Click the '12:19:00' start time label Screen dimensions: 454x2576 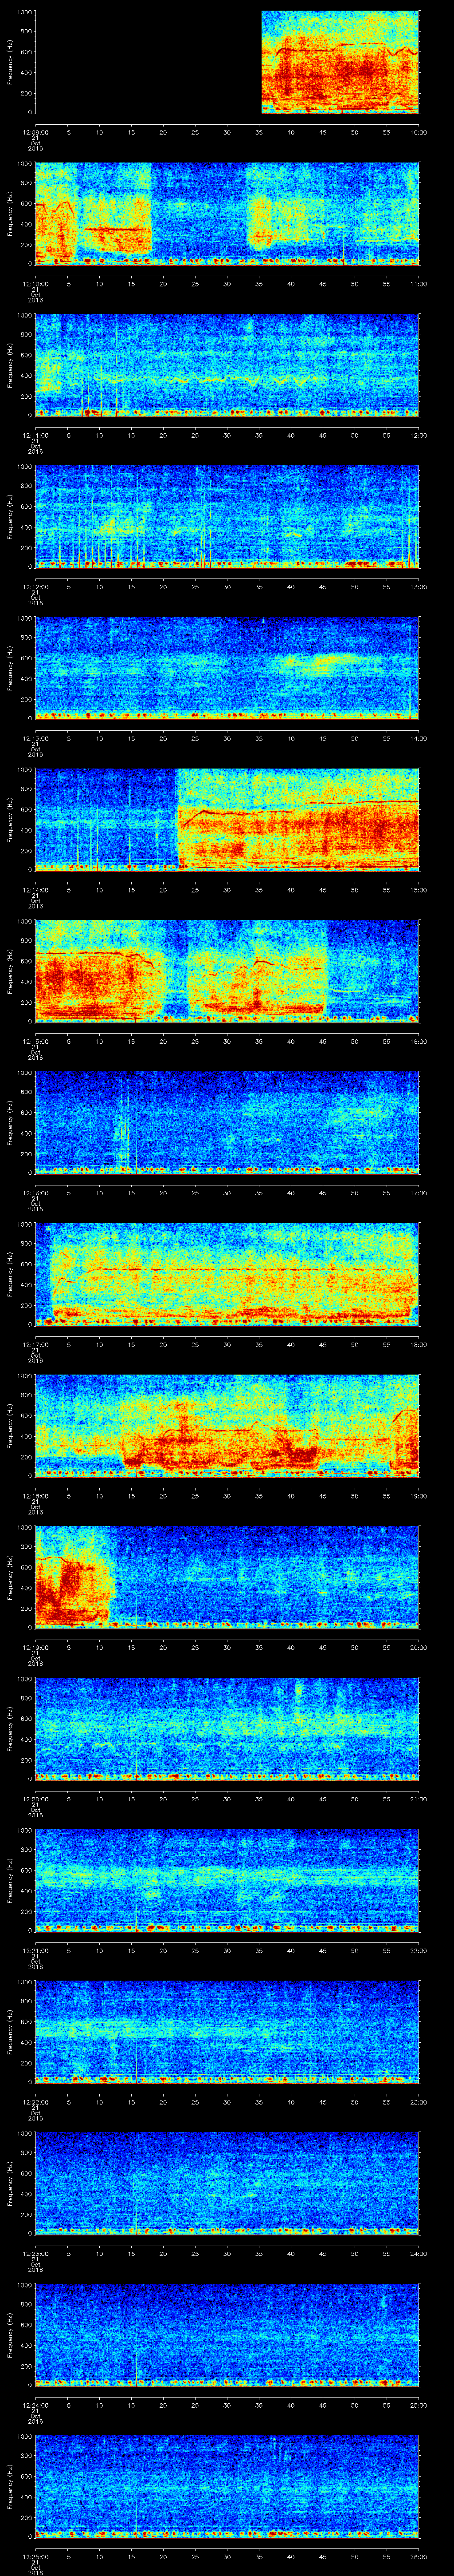point(36,1647)
